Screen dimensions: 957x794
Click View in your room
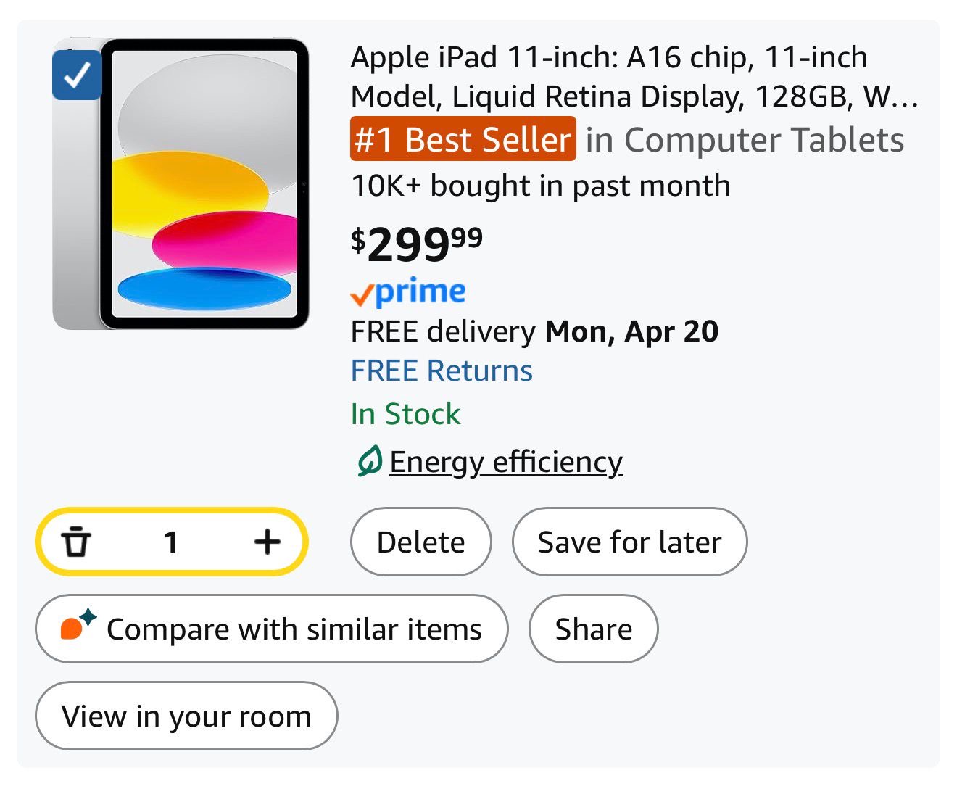click(x=186, y=716)
